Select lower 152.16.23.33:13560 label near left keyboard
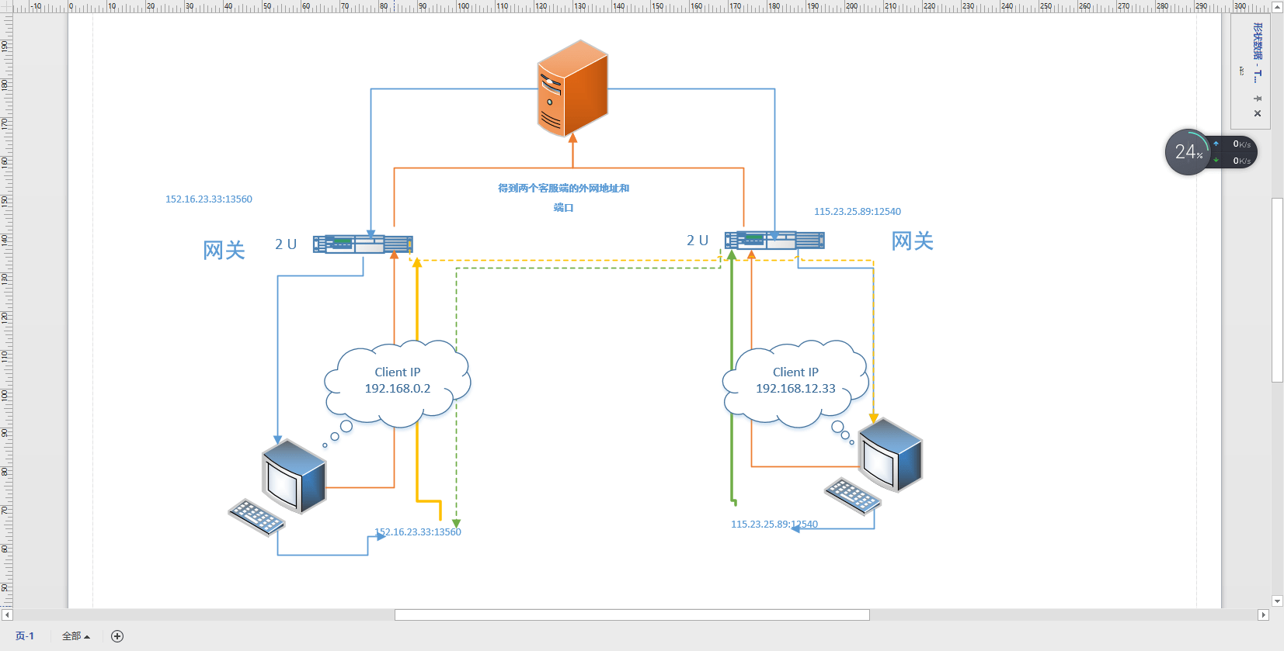The height and width of the screenshot is (651, 1284). coord(418,532)
